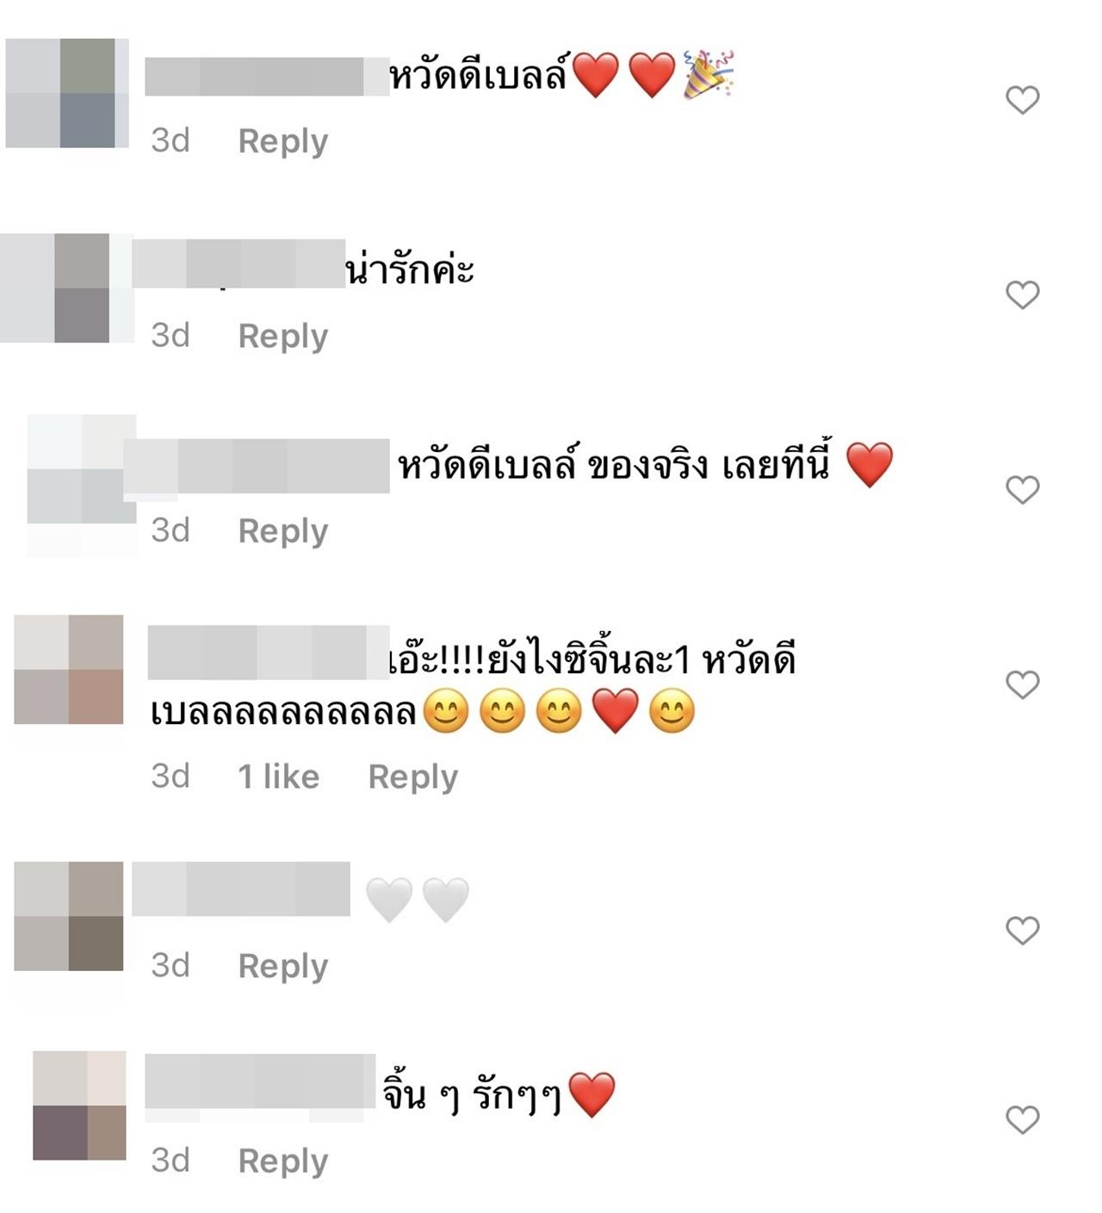
Task: Tap heart beside จิ้น ๆ รักๆๆ comment
Action: click(x=1023, y=1120)
